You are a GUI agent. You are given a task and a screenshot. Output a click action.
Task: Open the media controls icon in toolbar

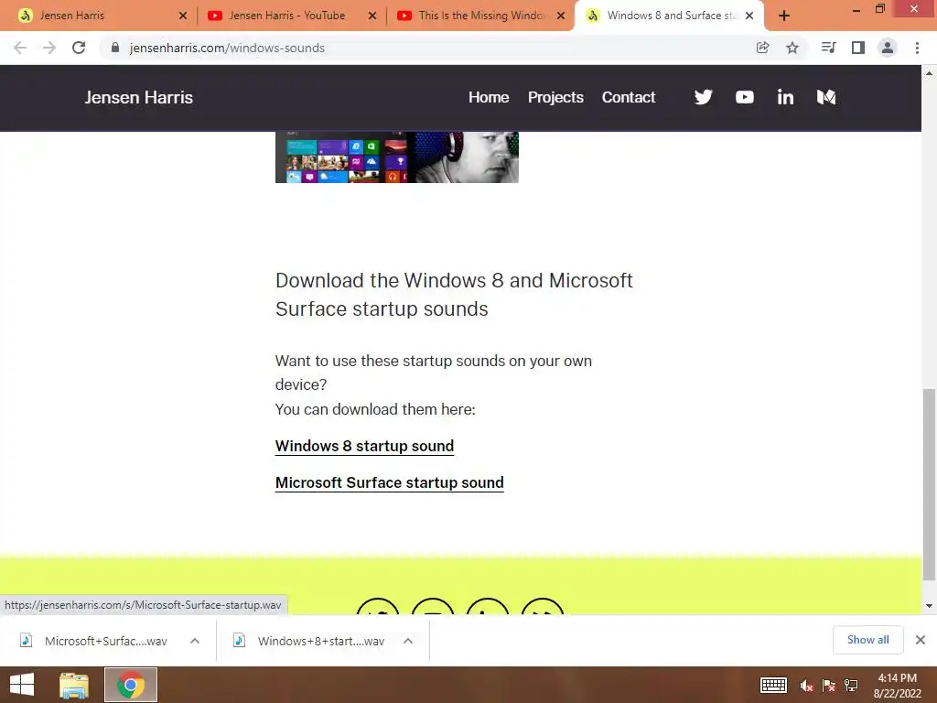tap(828, 48)
